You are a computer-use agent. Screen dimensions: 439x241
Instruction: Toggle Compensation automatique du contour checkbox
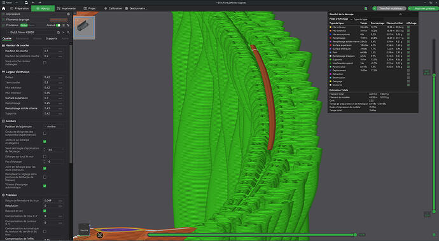[45, 231]
